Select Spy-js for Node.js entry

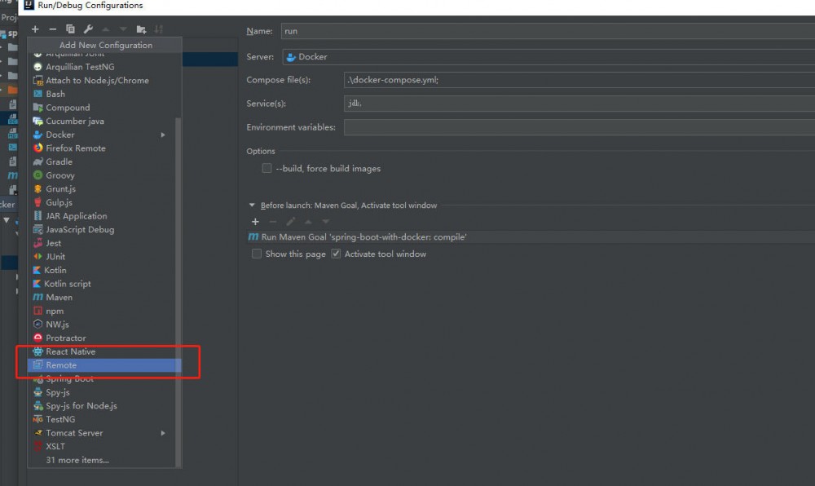pos(104,405)
